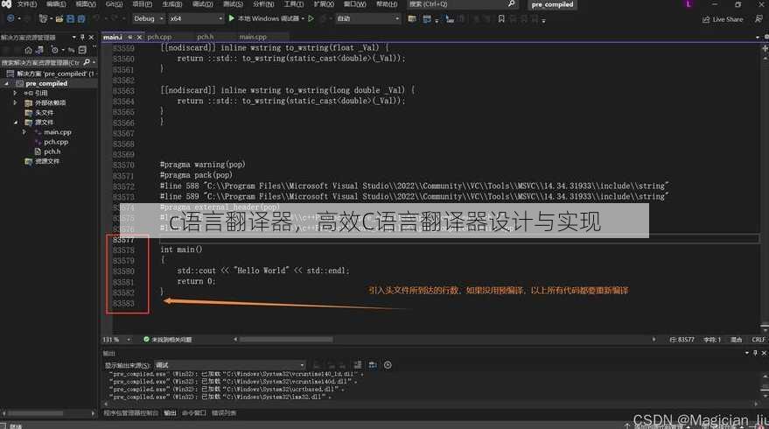Click the Home icon in Solution Explorer
This screenshot has width=769, height=429.
29,50
